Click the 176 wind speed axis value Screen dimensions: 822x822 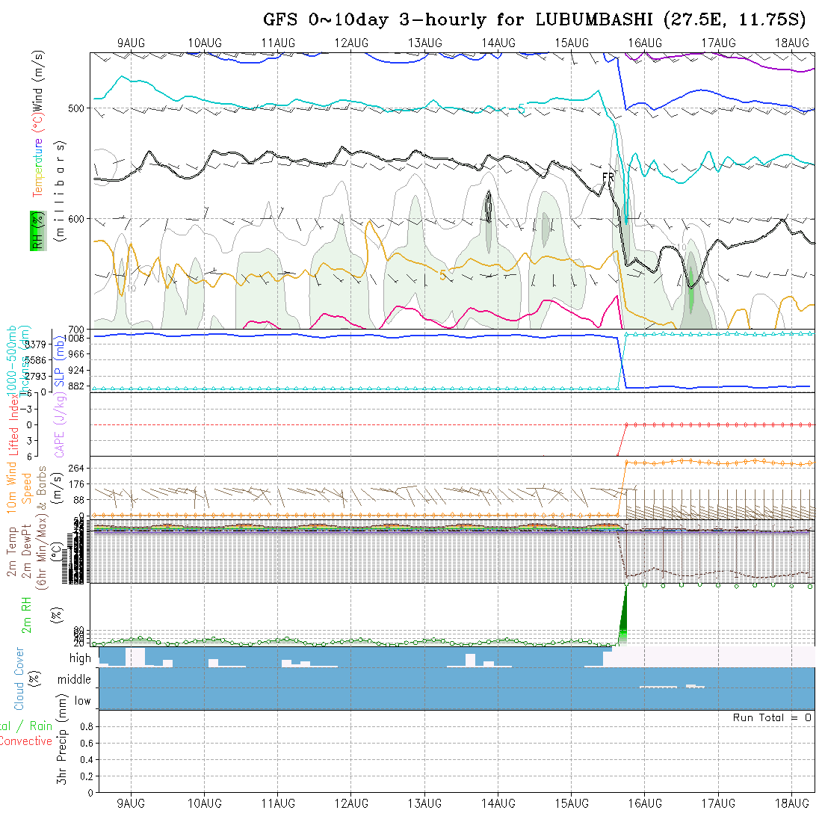tap(76, 484)
